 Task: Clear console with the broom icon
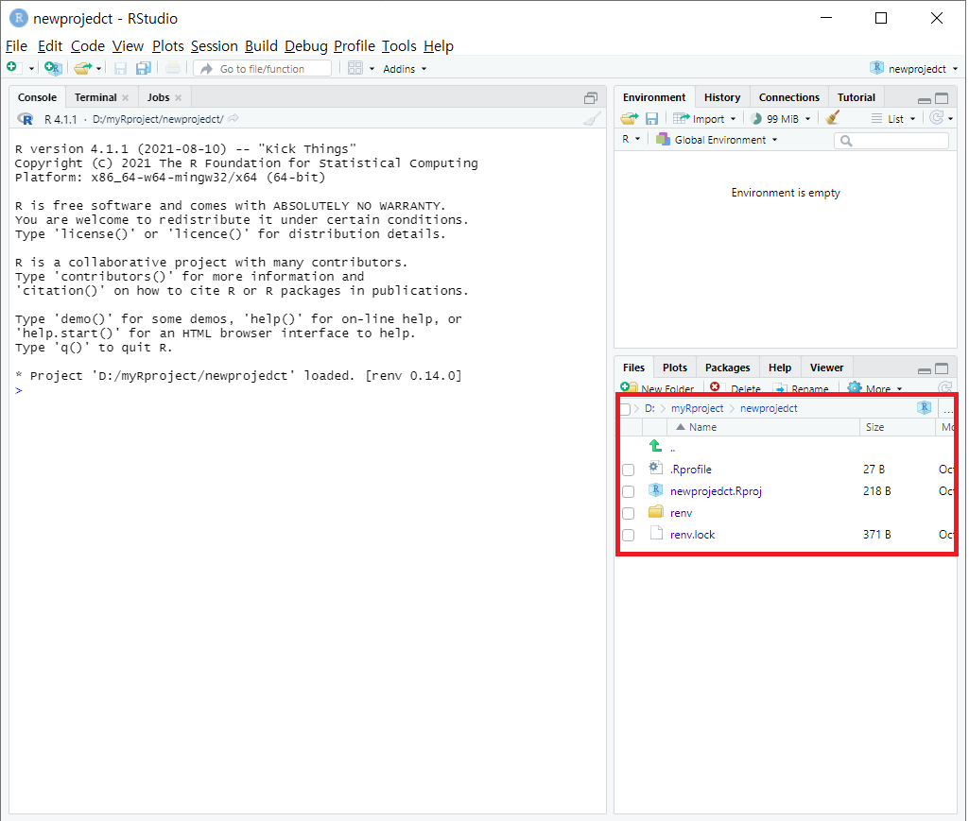tap(592, 119)
